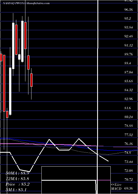Click the 12MA : 85.8 label
Screen dimensions: 138x194
pyautogui.click(x=17, y=179)
